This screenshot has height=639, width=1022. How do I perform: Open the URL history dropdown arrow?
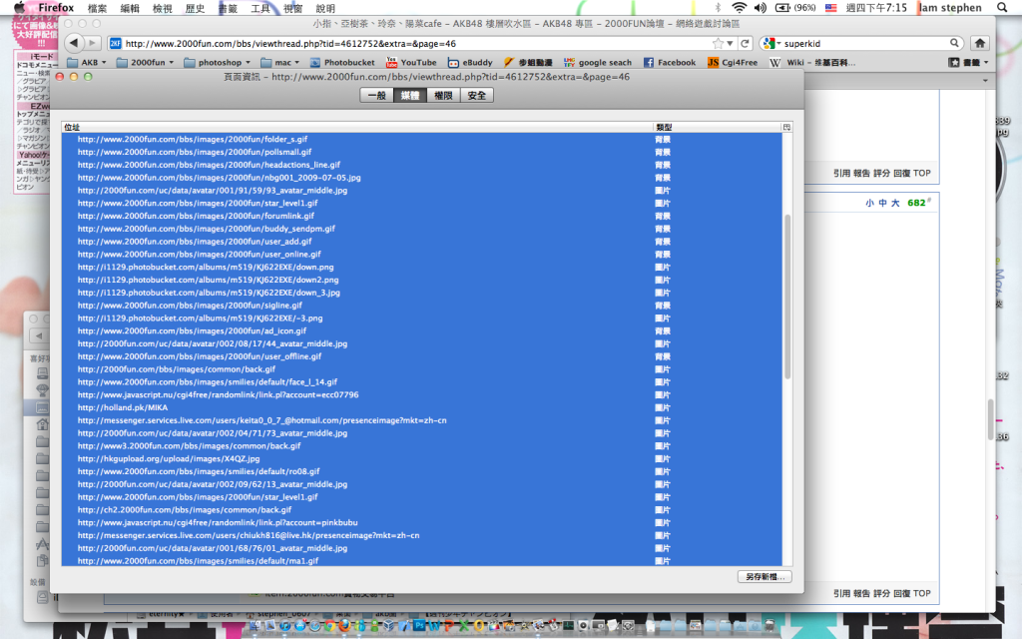(731, 43)
